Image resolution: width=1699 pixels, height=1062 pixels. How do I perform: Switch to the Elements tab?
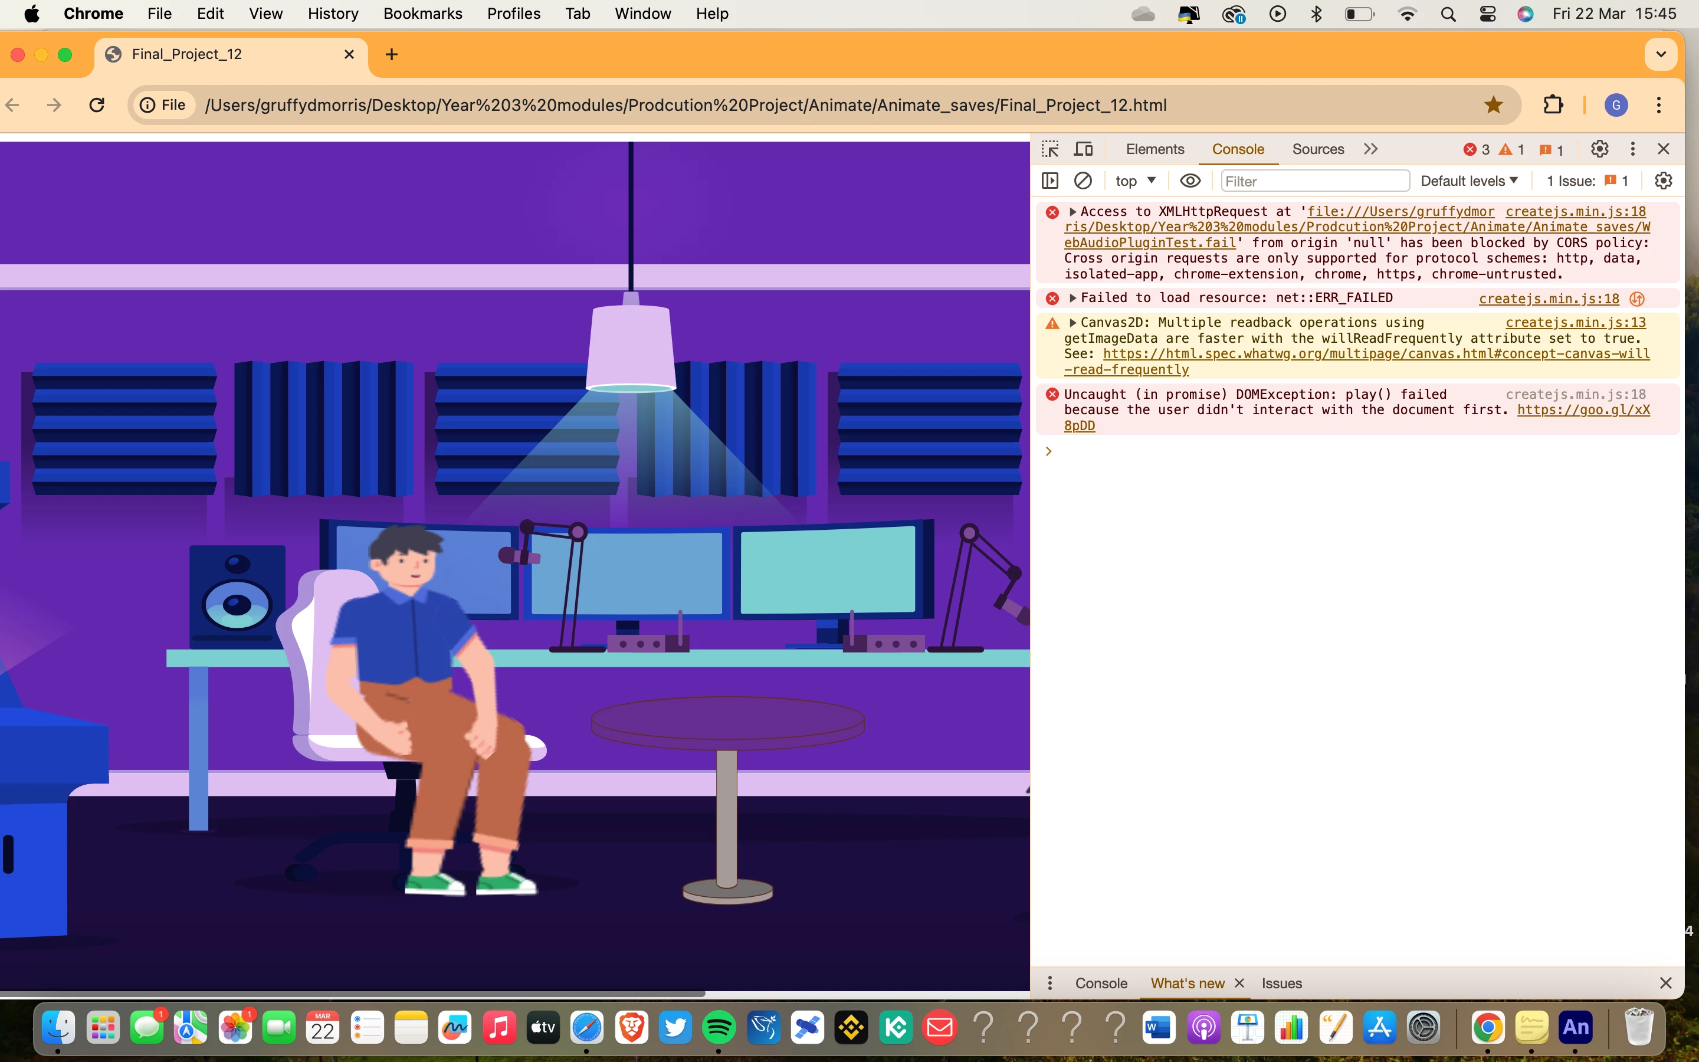[1155, 149]
